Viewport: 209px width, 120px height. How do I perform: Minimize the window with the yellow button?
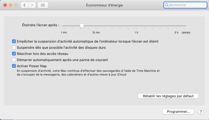point(10,5)
